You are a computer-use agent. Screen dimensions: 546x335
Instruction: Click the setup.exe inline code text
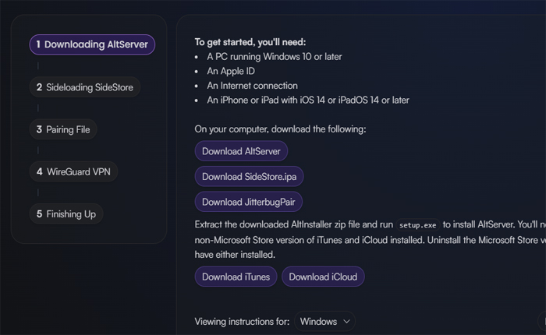tap(419, 224)
